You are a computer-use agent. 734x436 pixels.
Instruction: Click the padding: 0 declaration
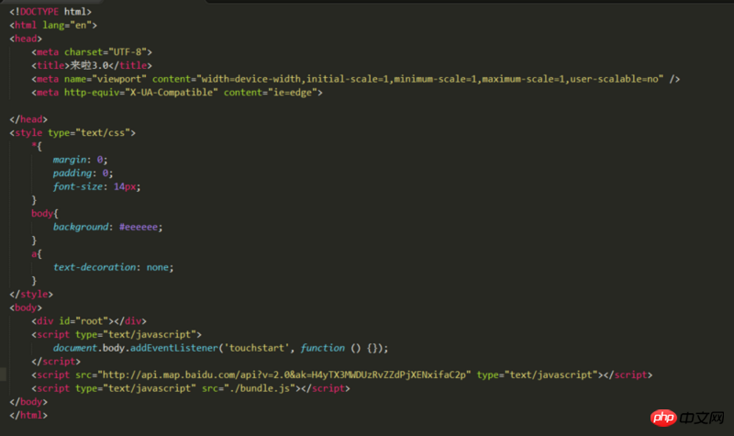point(83,173)
